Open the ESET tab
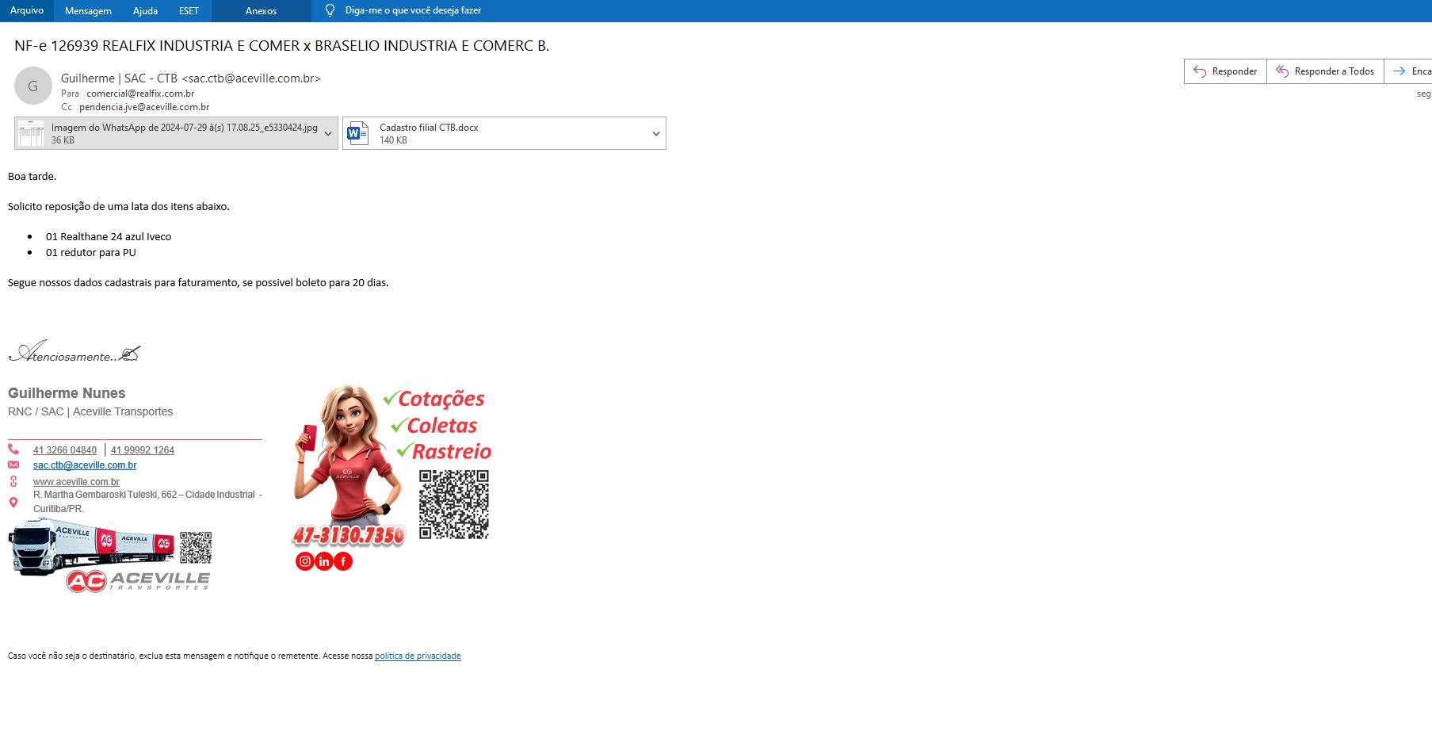Screen dimensions: 1432x742 (189, 10)
